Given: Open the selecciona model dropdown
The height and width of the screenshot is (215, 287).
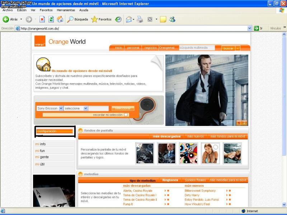Looking at the screenshot, I should tap(85, 109).
